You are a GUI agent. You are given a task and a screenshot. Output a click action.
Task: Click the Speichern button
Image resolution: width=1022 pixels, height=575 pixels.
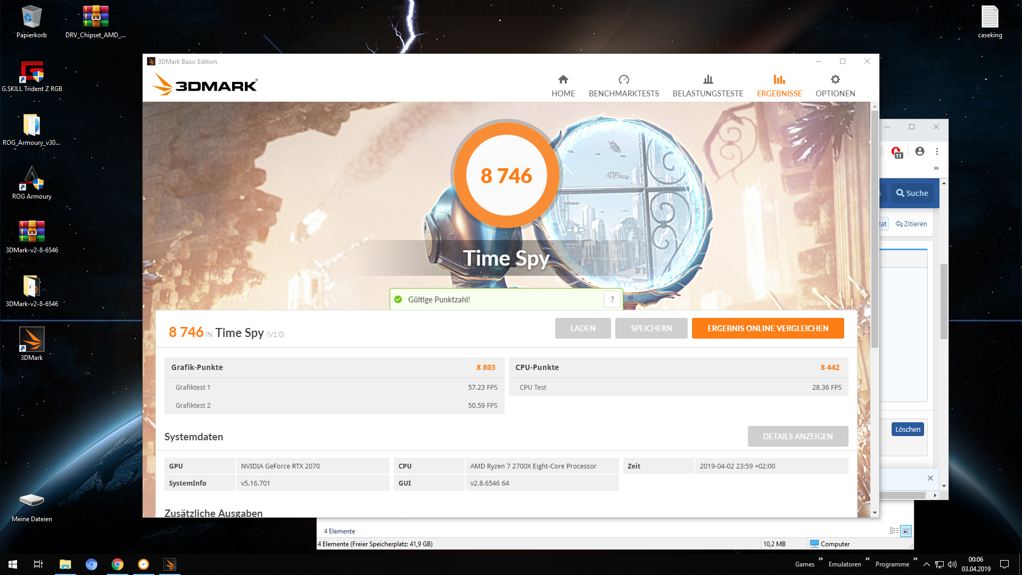[651, 328]
